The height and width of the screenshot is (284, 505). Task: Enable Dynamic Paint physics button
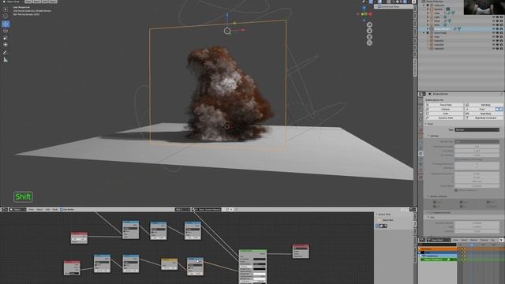pyautogui.click(x=444, y=118)
